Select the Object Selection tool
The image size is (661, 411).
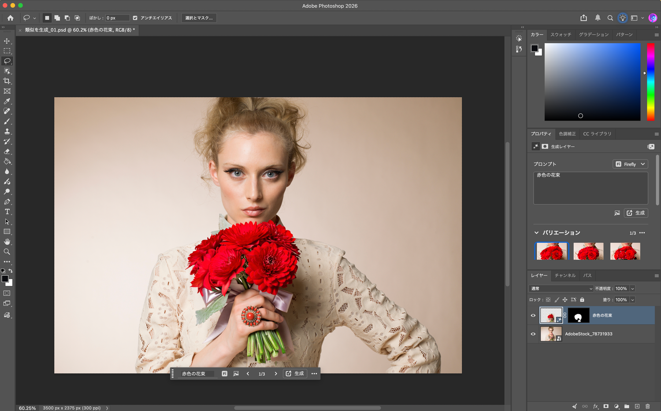click(x=7, y=71)
